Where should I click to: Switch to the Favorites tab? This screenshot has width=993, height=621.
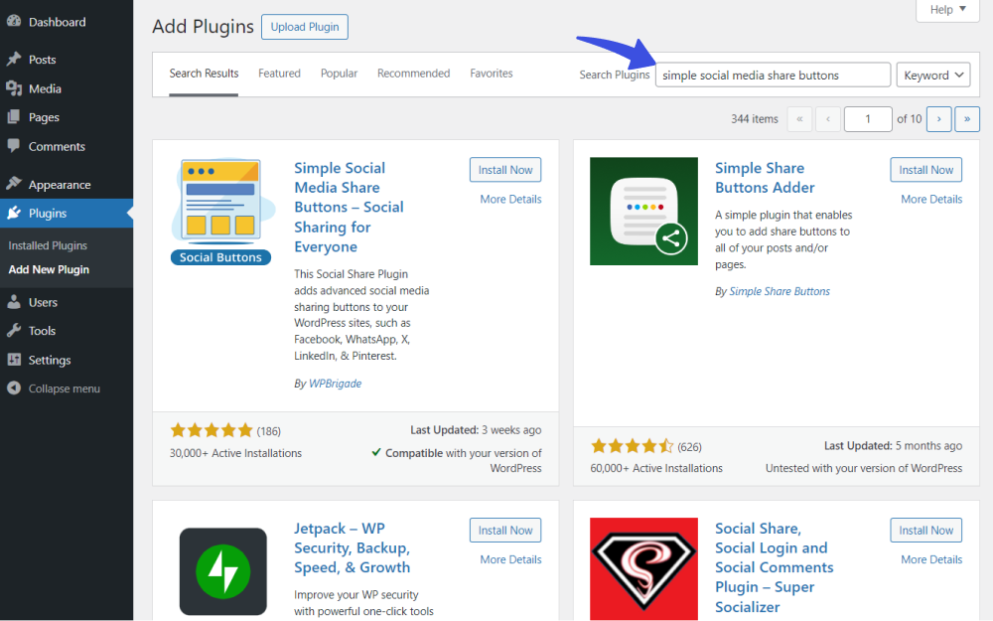point(492,74)
